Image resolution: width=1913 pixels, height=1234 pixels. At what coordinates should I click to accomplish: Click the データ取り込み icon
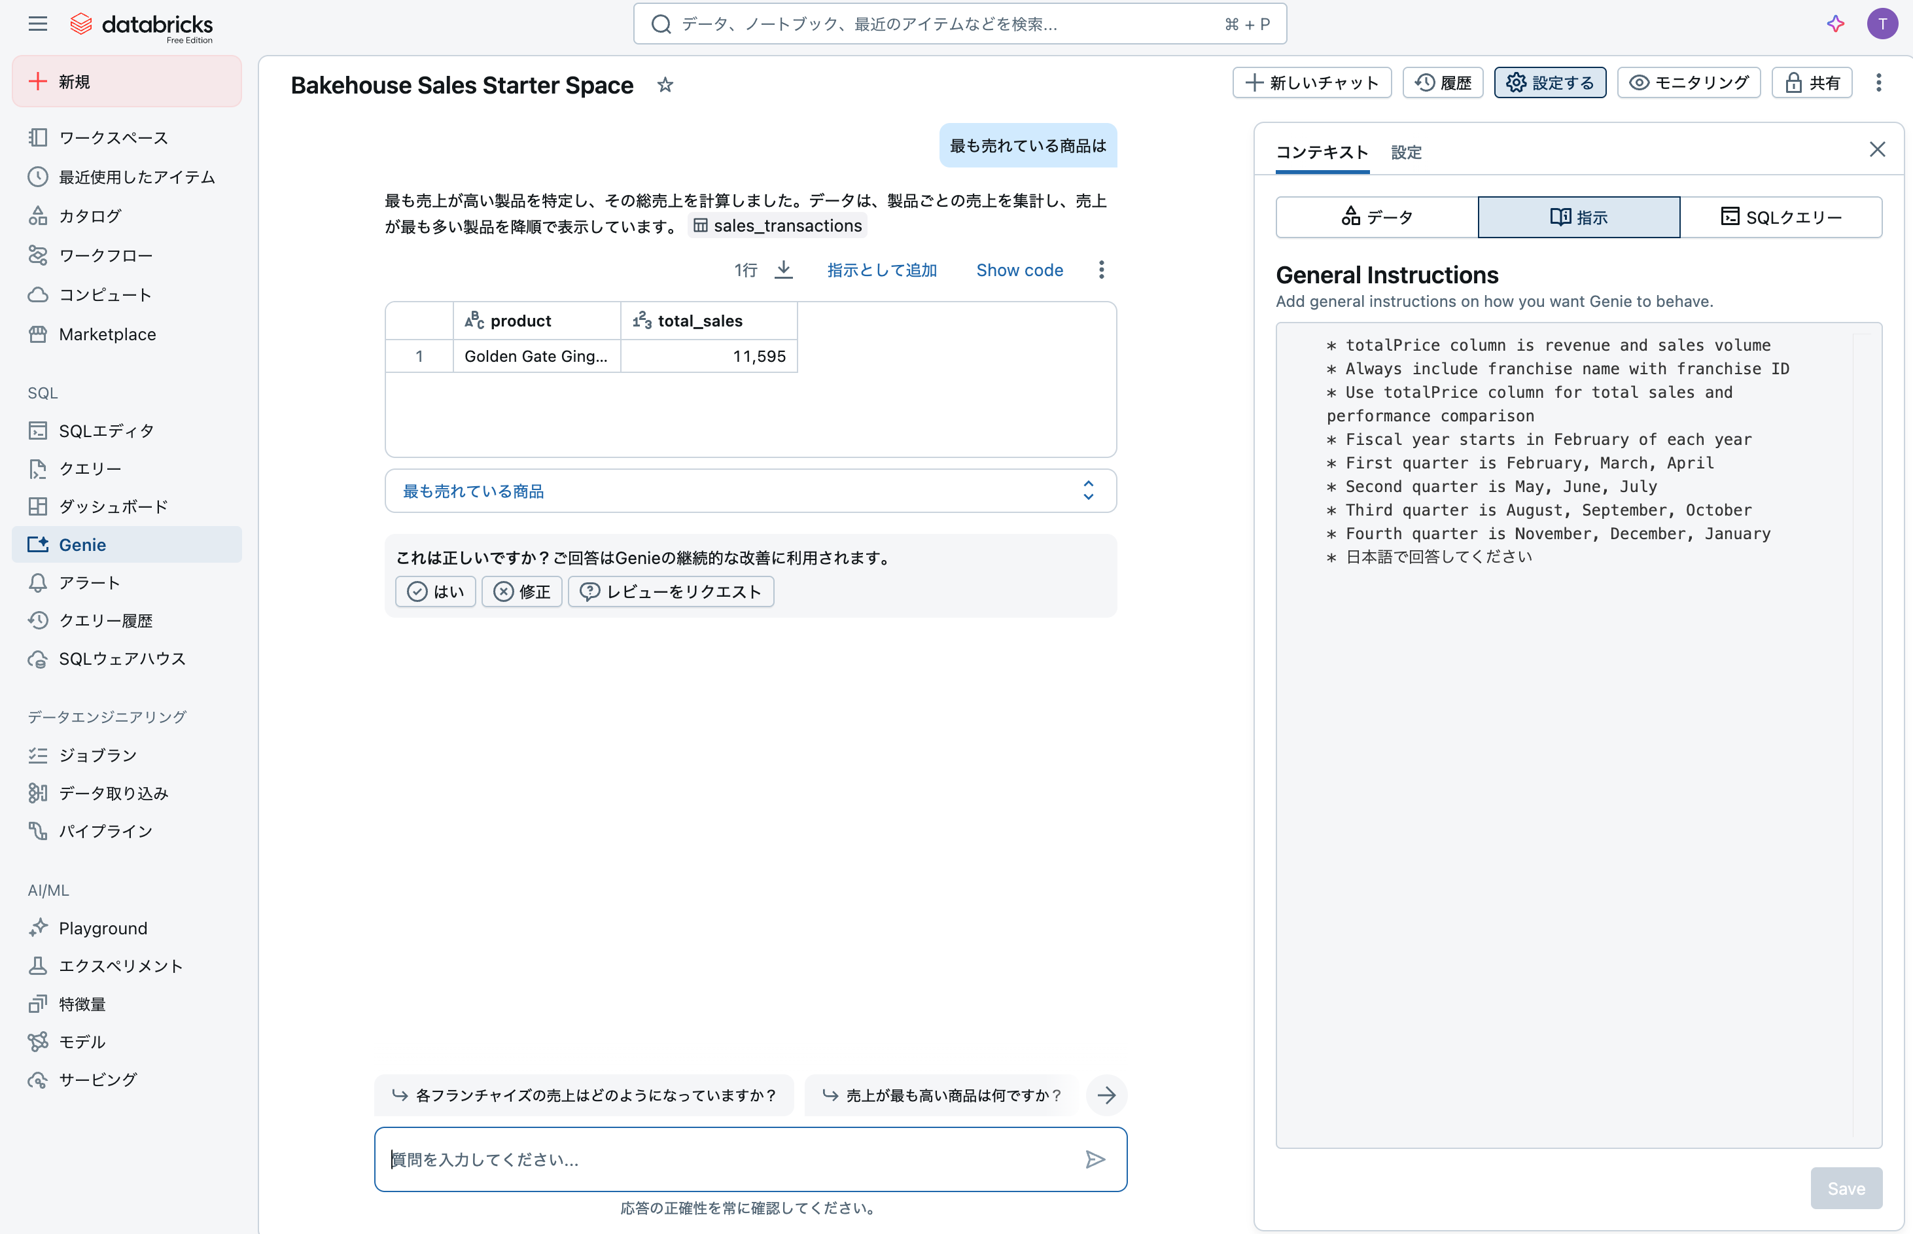pos(38,792)
